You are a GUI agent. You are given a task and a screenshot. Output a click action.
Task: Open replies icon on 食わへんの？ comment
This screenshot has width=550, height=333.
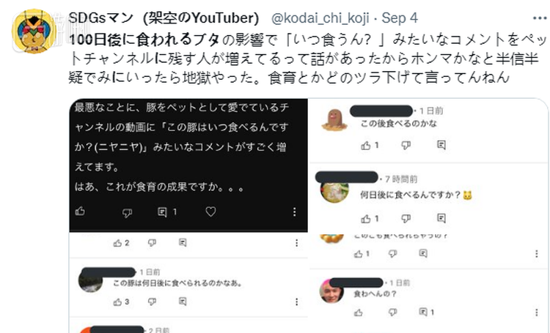[423, 312]
